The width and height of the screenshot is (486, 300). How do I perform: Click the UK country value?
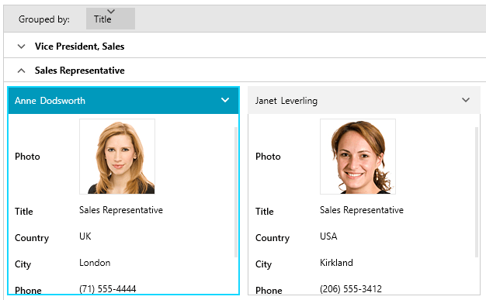pyautogui.click(x=85, y=236)
